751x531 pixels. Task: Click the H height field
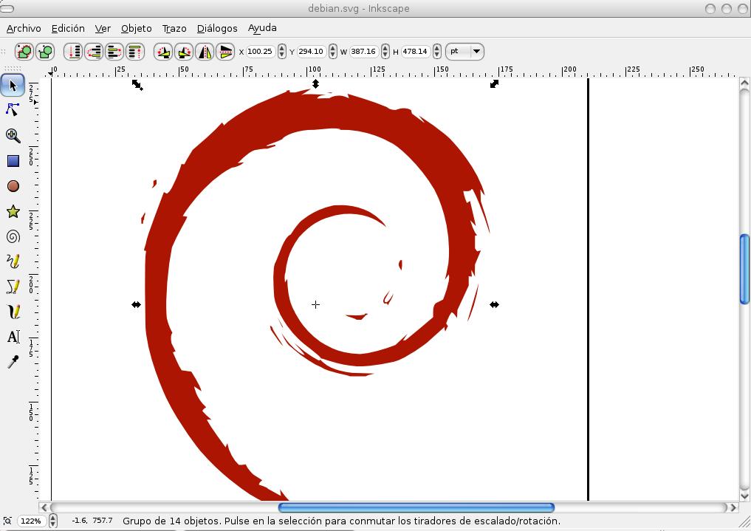tap(416, 51)
